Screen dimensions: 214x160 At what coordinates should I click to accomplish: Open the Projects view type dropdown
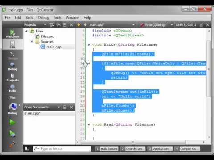[45, 25]
